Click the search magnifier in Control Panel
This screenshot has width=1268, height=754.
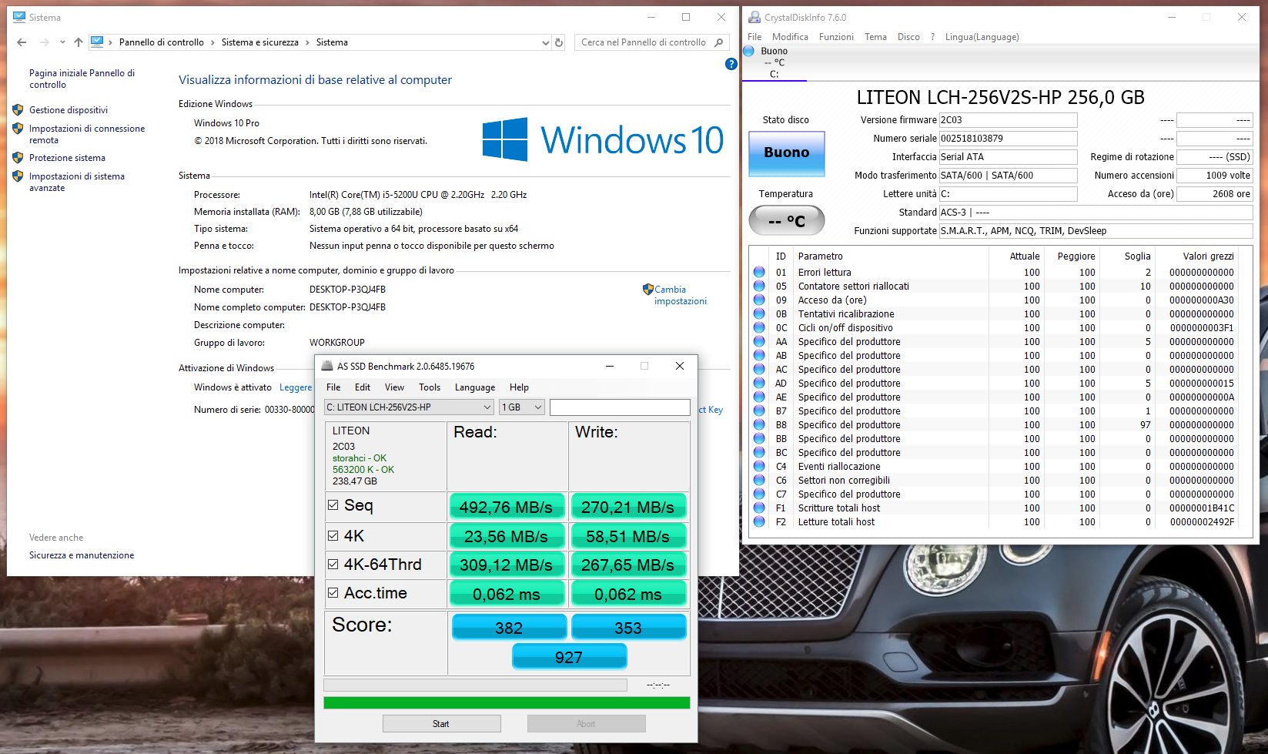pos(718,42)
